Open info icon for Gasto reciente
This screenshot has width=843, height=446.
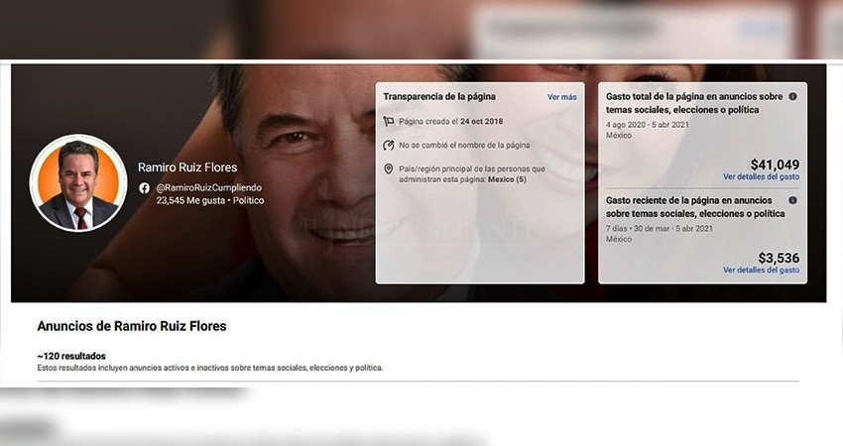point(792,200)
